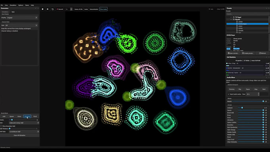Adjust the Ambient volume slider

[251, 108]
